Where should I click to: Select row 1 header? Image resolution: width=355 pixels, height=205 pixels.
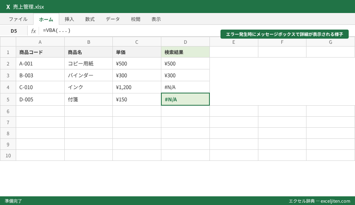coord(8,52)
